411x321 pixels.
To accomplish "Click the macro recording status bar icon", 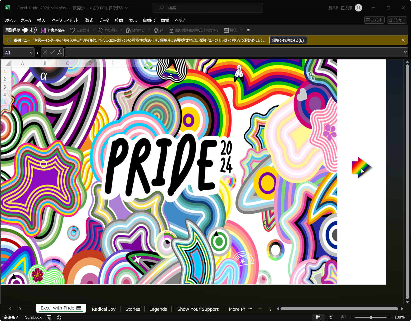I will [49, 317].
